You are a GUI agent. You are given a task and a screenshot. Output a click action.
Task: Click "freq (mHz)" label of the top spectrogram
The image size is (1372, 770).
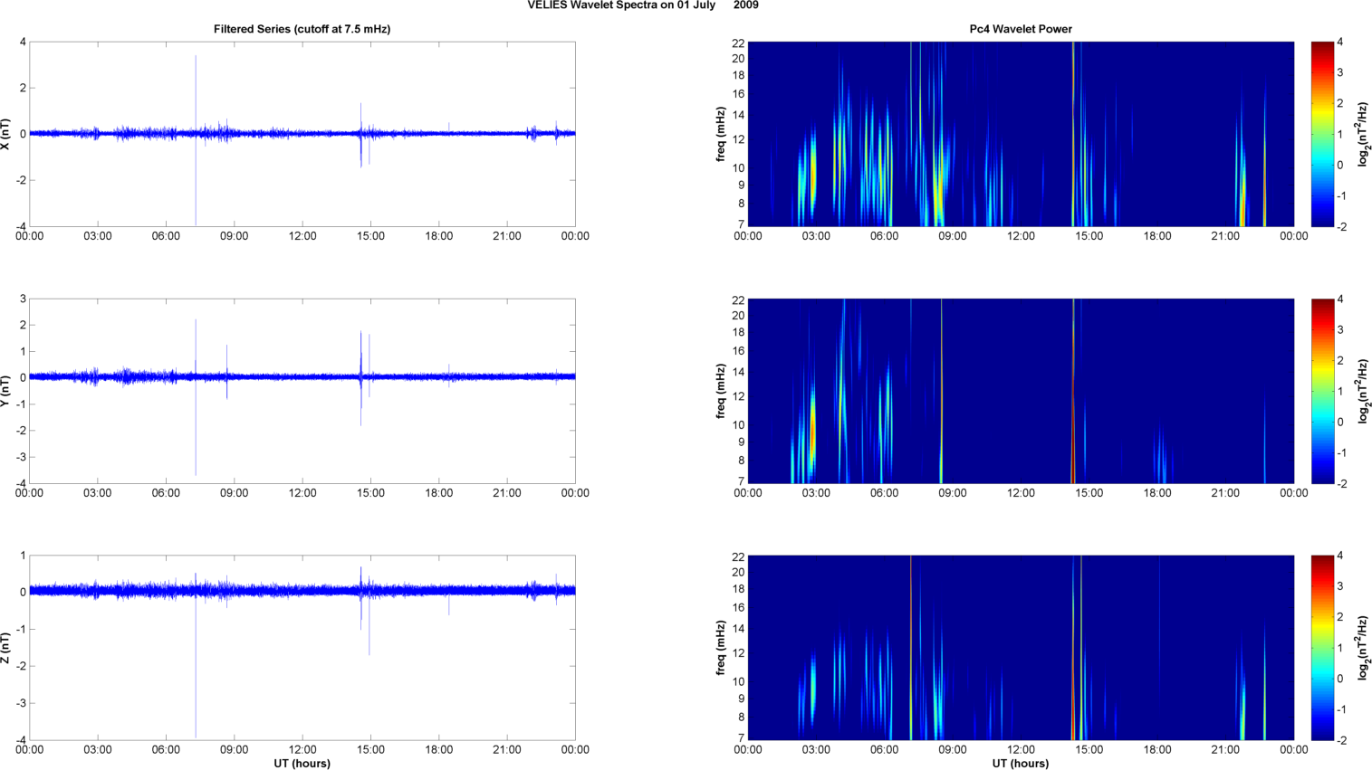(721, 134)
